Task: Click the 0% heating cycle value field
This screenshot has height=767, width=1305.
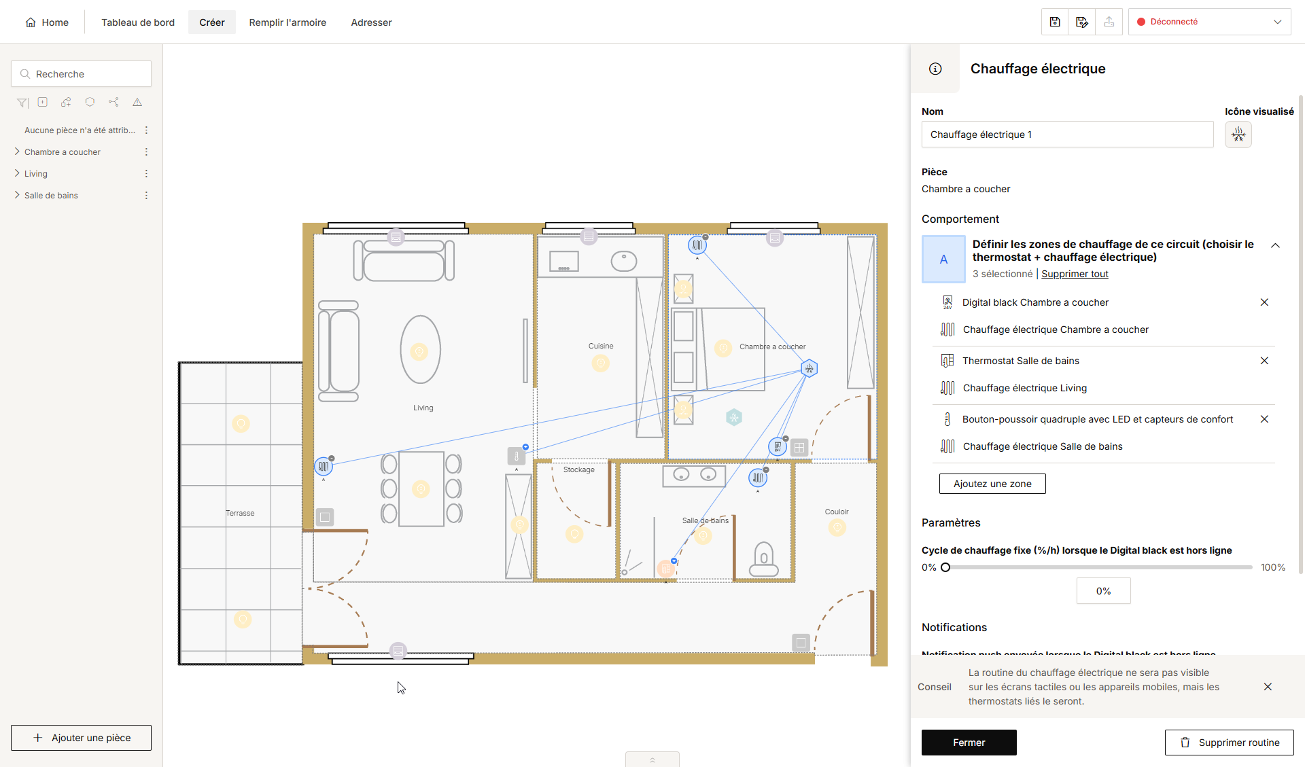Action: (x=1104, y=591)
